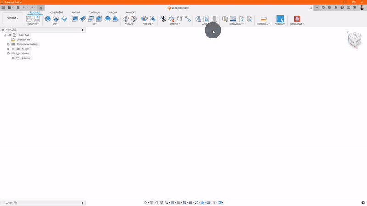Click the ViewCube to orient view
Viewport: 367px width, 206px height.
point(354,41)
